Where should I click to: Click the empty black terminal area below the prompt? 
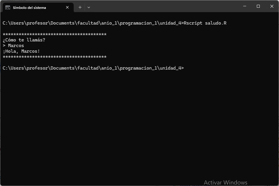(140, 125)
